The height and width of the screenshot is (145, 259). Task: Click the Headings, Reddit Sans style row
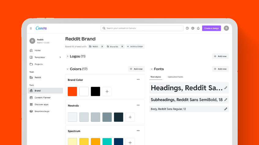[189, 88]
